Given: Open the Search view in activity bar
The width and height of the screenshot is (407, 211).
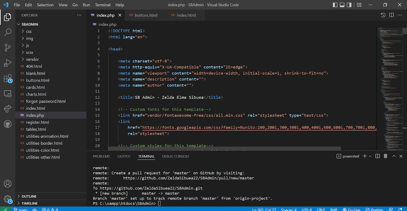Looking at the screenshot, I should 8,32.
